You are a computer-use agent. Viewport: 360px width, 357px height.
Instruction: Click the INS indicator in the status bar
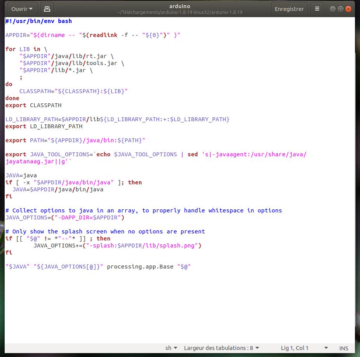344,348
